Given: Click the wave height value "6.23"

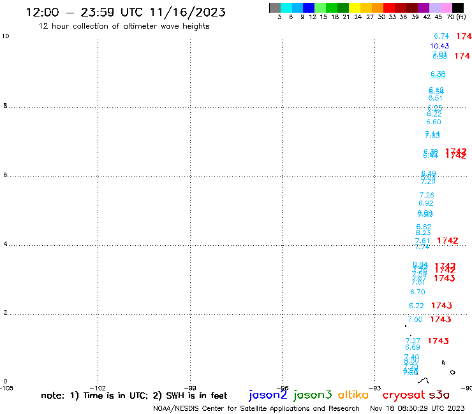Looking at the screenshot, I should coord(423,232).
